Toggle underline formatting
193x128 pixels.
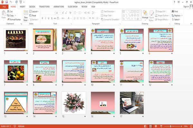tap(49, 18)
